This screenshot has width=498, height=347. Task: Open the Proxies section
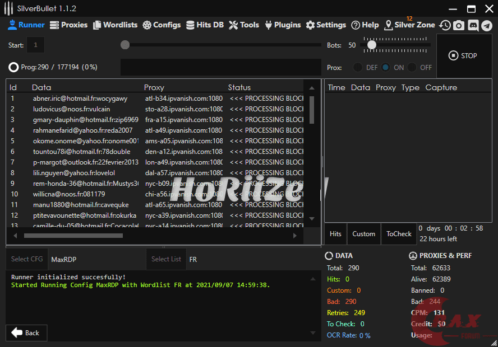(x=68, y=25)
